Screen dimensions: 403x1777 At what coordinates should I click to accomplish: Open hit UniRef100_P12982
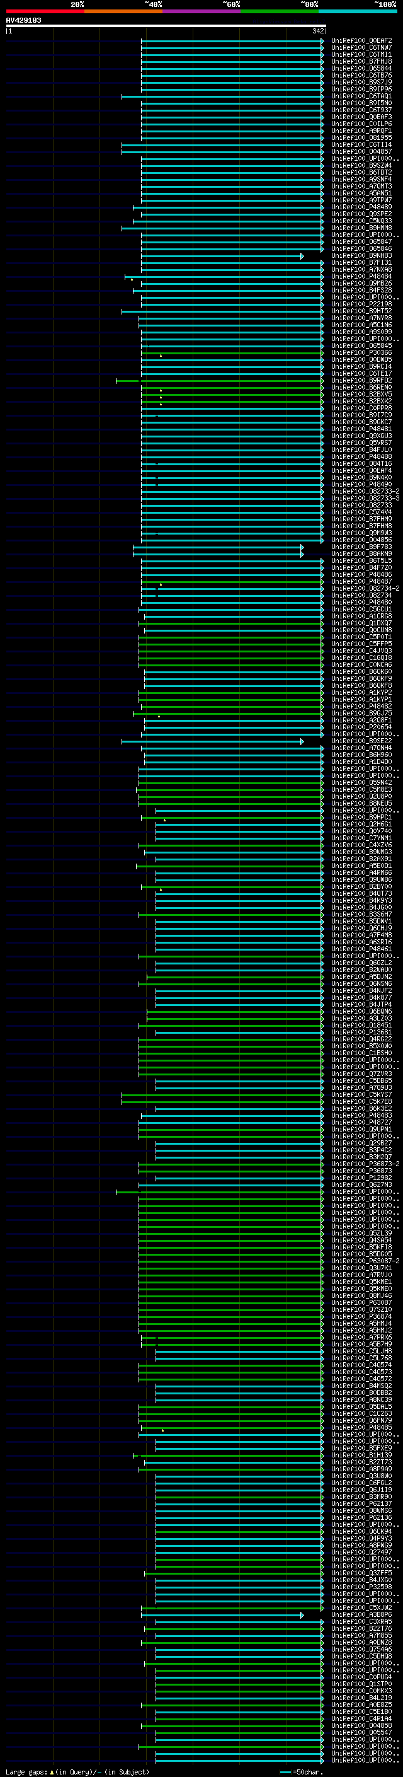[x=361, y=1179]
